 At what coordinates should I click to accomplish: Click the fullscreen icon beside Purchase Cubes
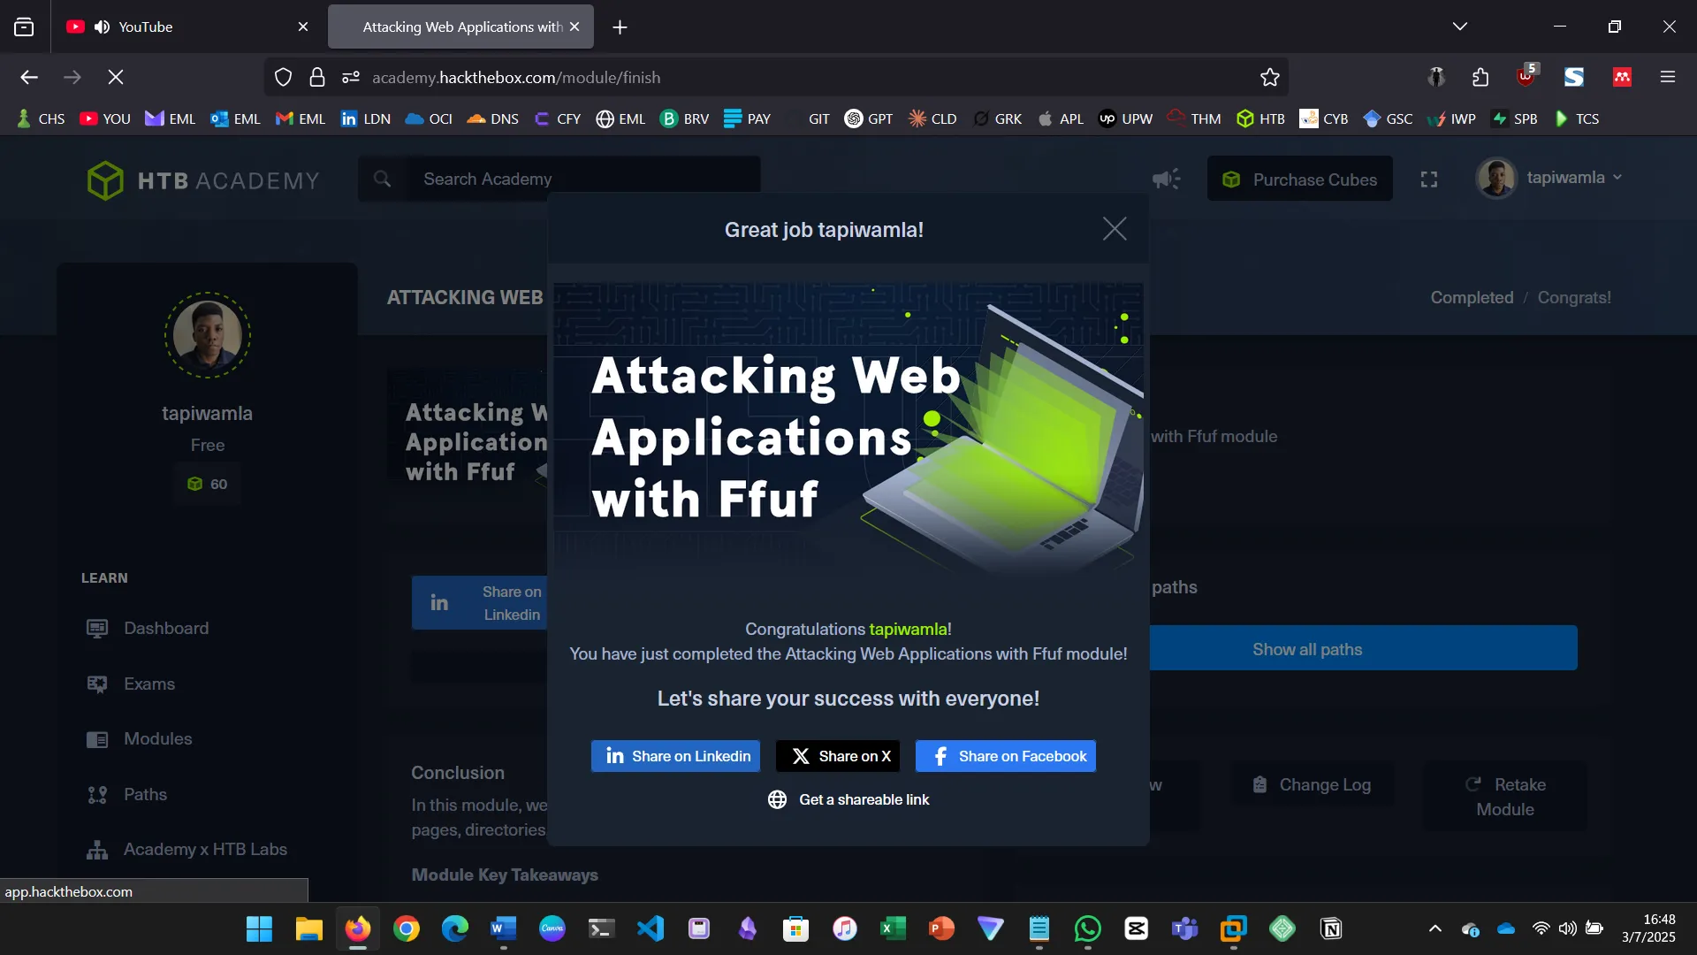click(x=1428, y=179)
